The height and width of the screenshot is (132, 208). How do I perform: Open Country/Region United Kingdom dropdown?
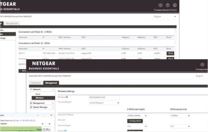[x=104, y=103]
